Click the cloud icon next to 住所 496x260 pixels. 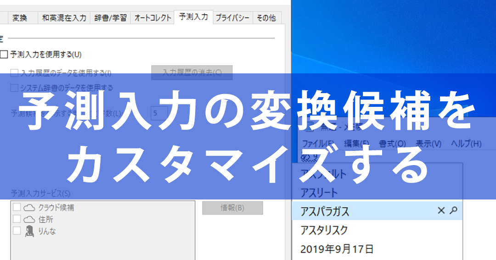(x=29, y=219)
